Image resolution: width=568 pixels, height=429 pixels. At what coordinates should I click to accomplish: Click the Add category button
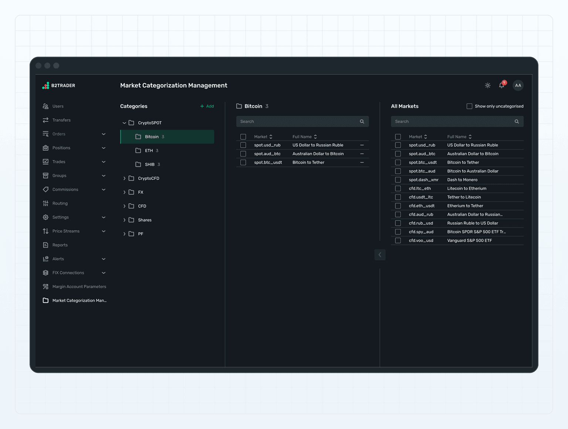coord(207,106)
